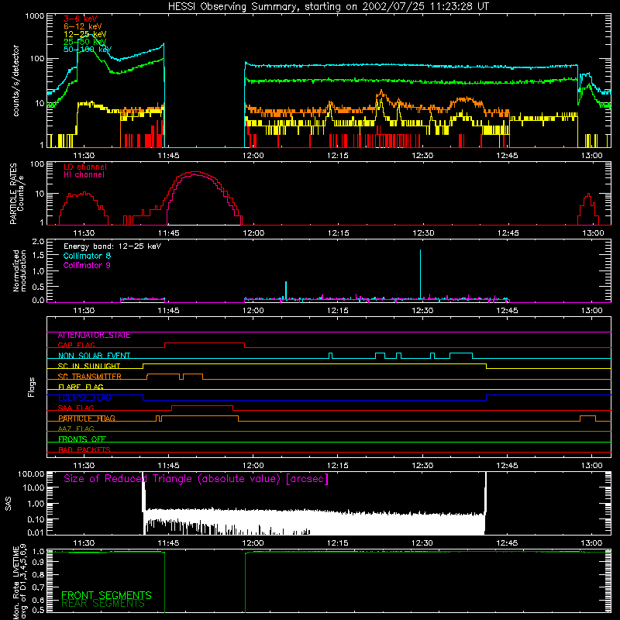The width and height of the screenshot is (620, 620).
Task: Click the 'HI channel' legend label
Action: [x=84, y=175]
